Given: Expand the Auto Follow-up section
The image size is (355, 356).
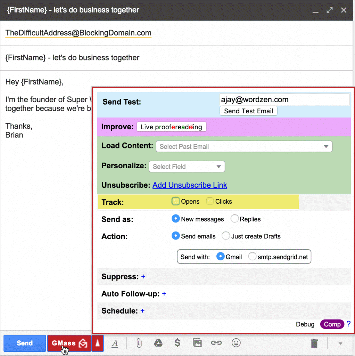Looking at the screenshot, I should click(164, 294).
